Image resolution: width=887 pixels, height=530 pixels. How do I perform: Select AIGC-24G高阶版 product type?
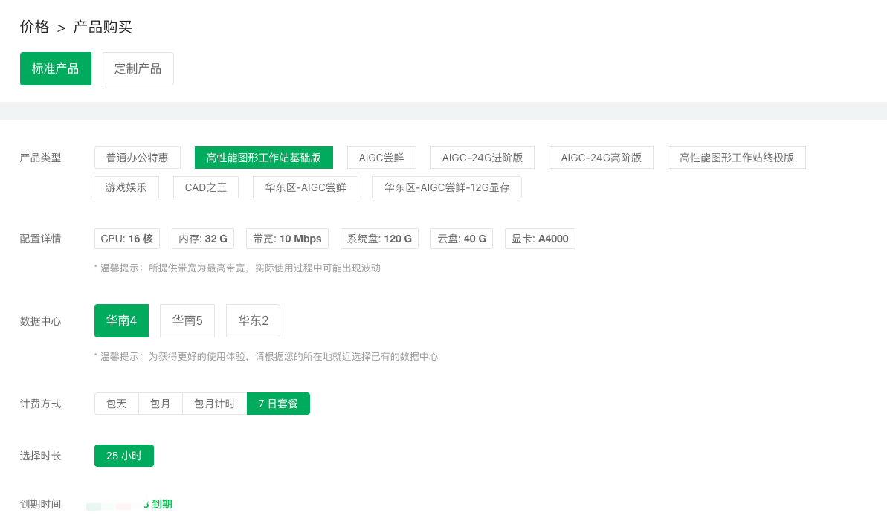tap(601, 158)
